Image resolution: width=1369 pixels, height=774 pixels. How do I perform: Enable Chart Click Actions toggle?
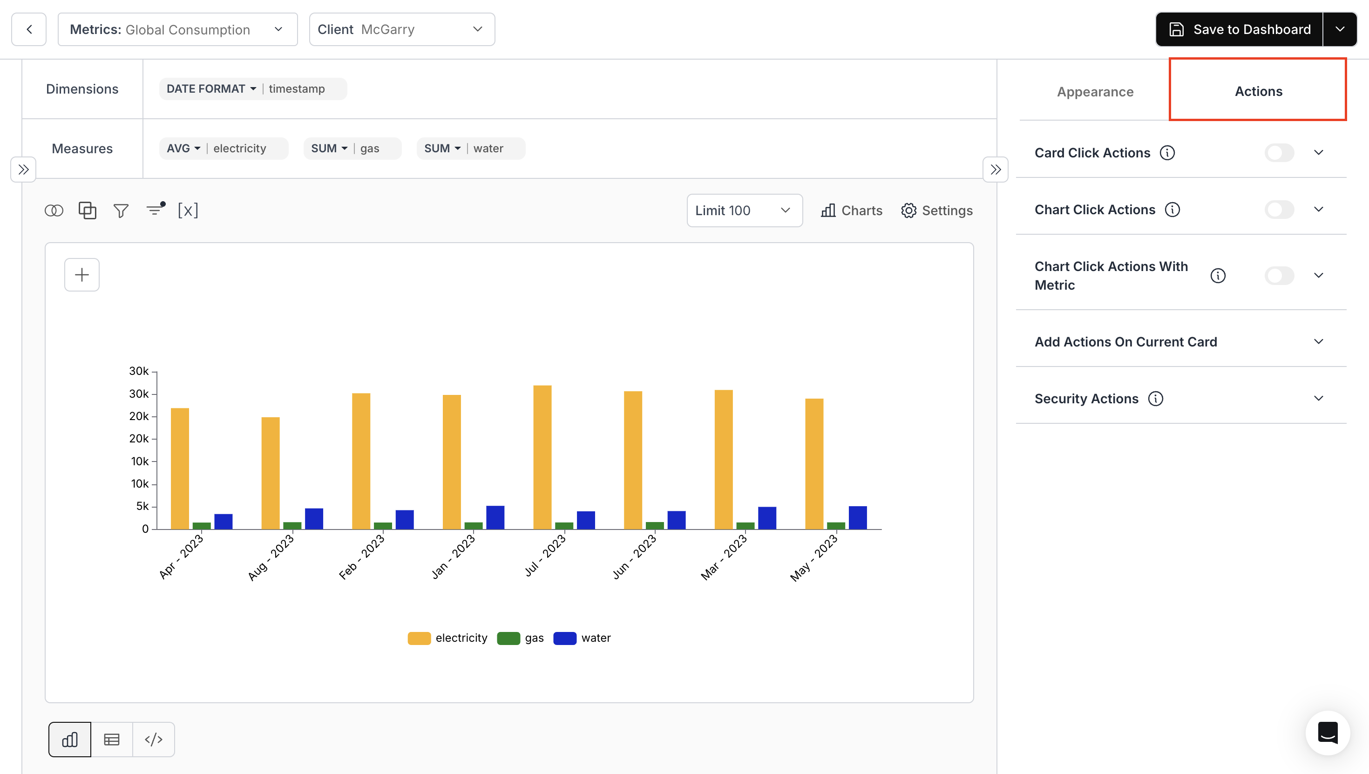[1279, 210]
